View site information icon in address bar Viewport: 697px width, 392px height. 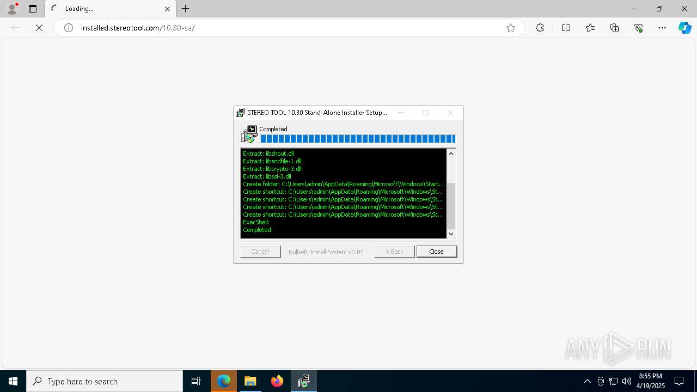tap(69, 28)
